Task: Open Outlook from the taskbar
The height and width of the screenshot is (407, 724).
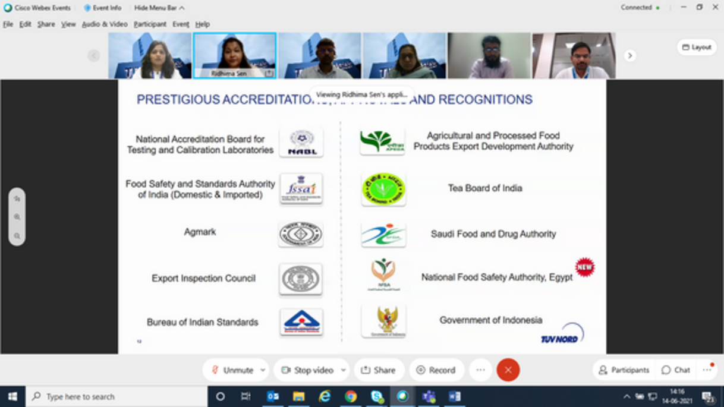Action: pyautogui.click(x=273, y=396)
